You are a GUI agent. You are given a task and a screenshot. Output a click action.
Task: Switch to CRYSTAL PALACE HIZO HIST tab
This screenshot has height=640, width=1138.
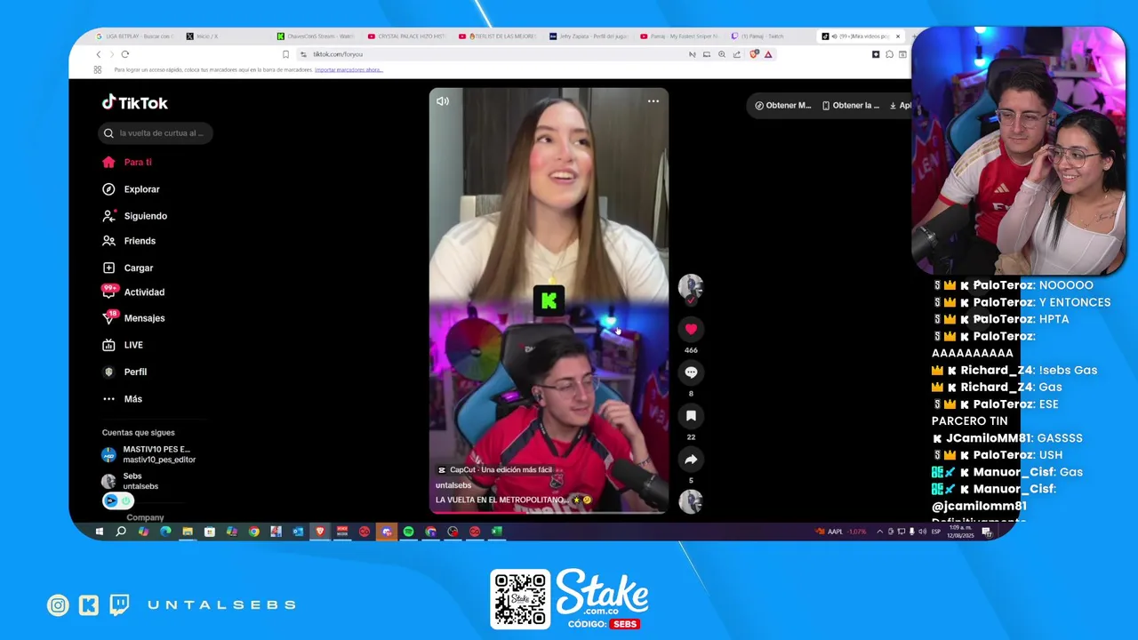(406, 36)
